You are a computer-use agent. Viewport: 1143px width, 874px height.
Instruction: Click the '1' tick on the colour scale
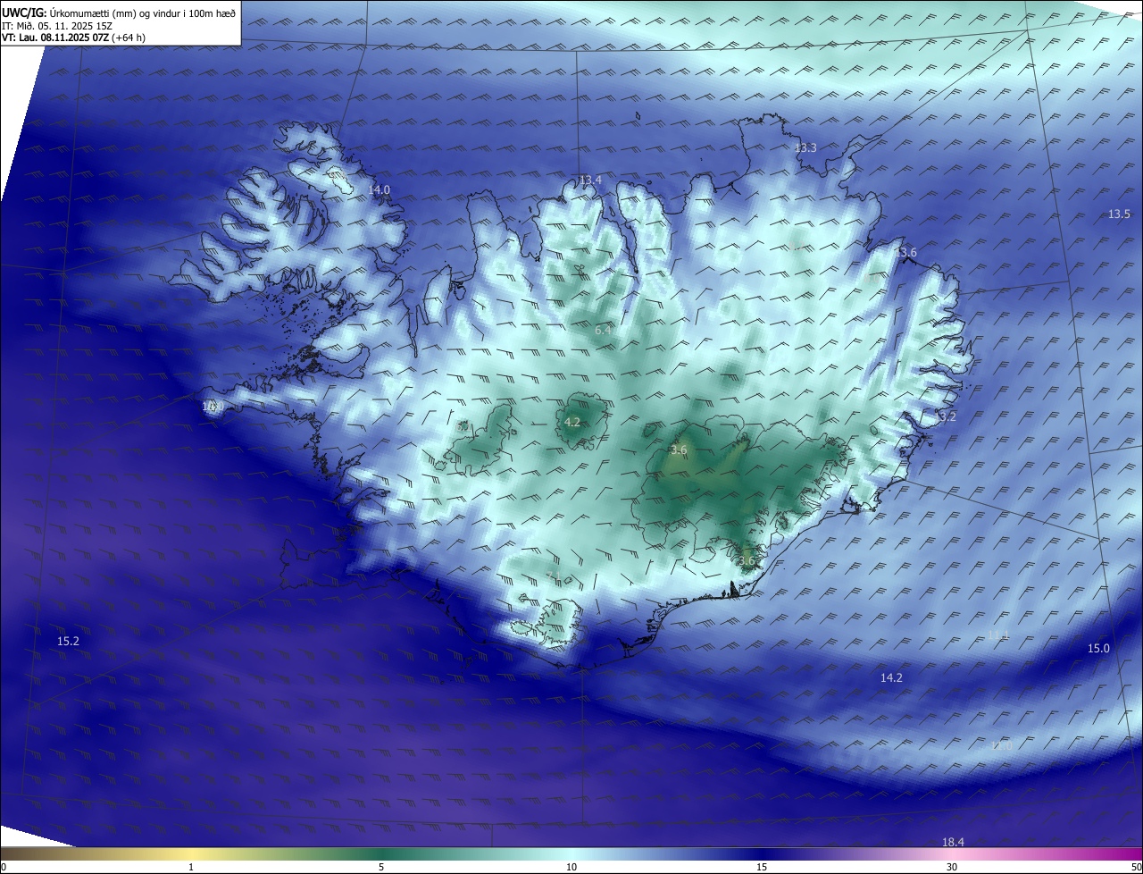[x=191, y=868]
